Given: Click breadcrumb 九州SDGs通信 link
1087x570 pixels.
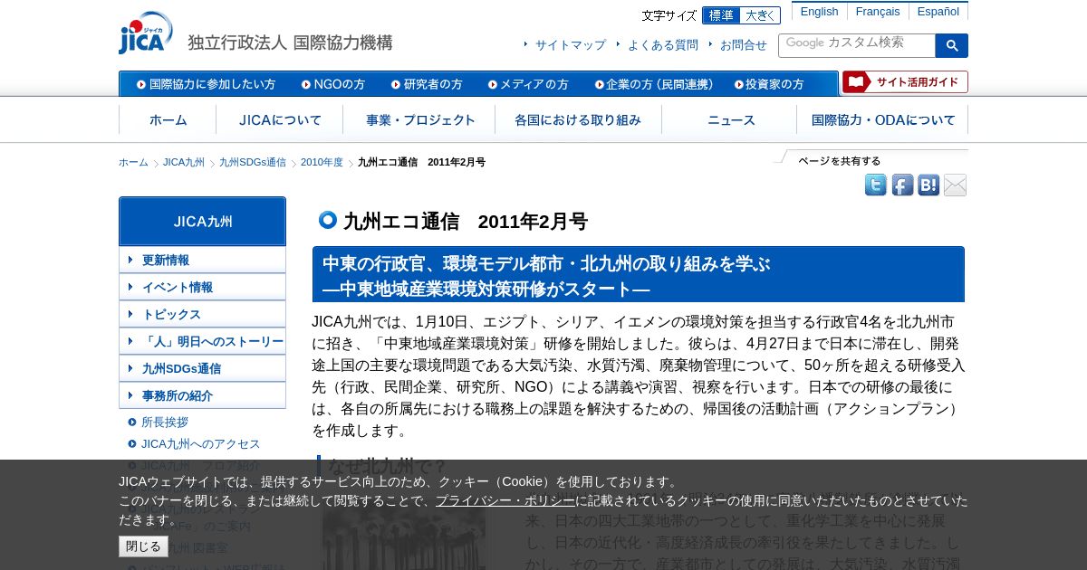Looking at the screenshot, I should click(x=253, y=163).
